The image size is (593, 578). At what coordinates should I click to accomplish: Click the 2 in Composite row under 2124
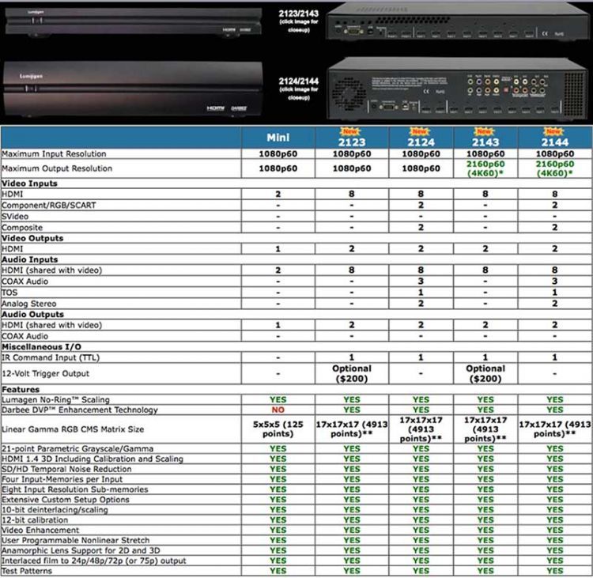tap(421, 228)
